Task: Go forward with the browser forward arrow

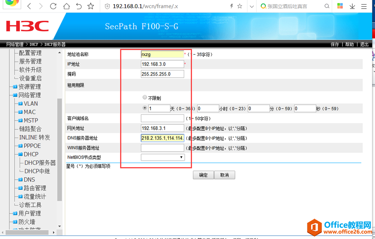Action: (x=41, y=6)
